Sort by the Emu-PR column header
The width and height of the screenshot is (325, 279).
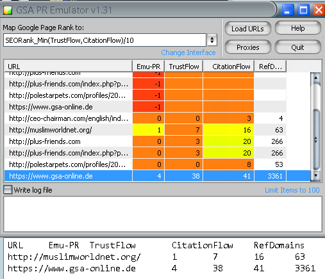coord(149,67)
